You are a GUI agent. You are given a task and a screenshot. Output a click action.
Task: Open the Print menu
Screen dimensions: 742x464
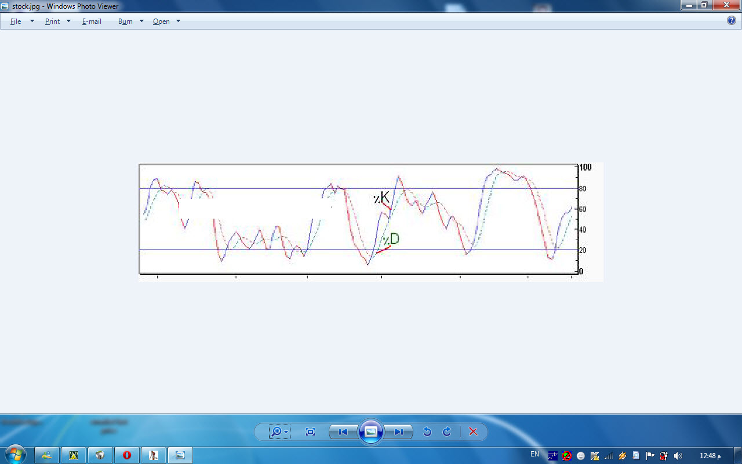[x=52, y=21]
